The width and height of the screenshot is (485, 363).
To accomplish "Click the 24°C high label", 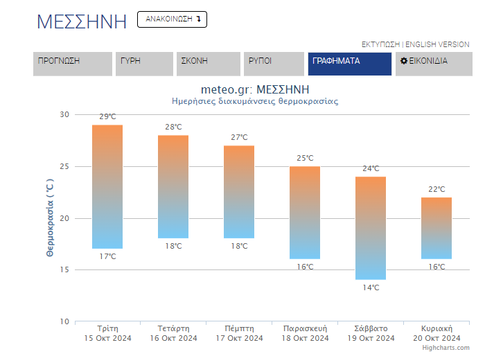I will (371, 168).
